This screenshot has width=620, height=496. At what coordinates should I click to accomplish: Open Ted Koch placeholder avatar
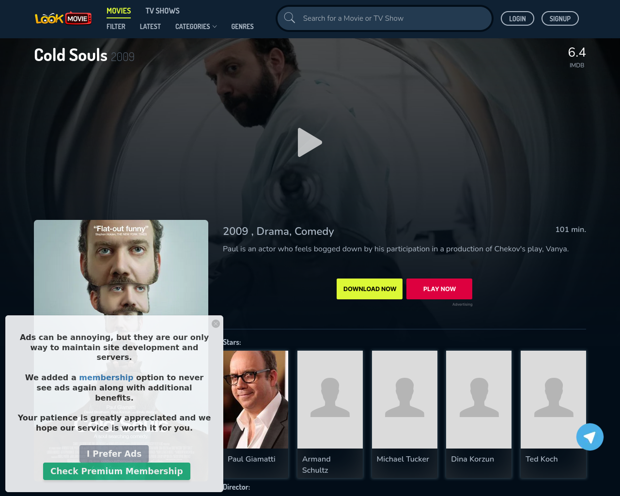(553, 400)
